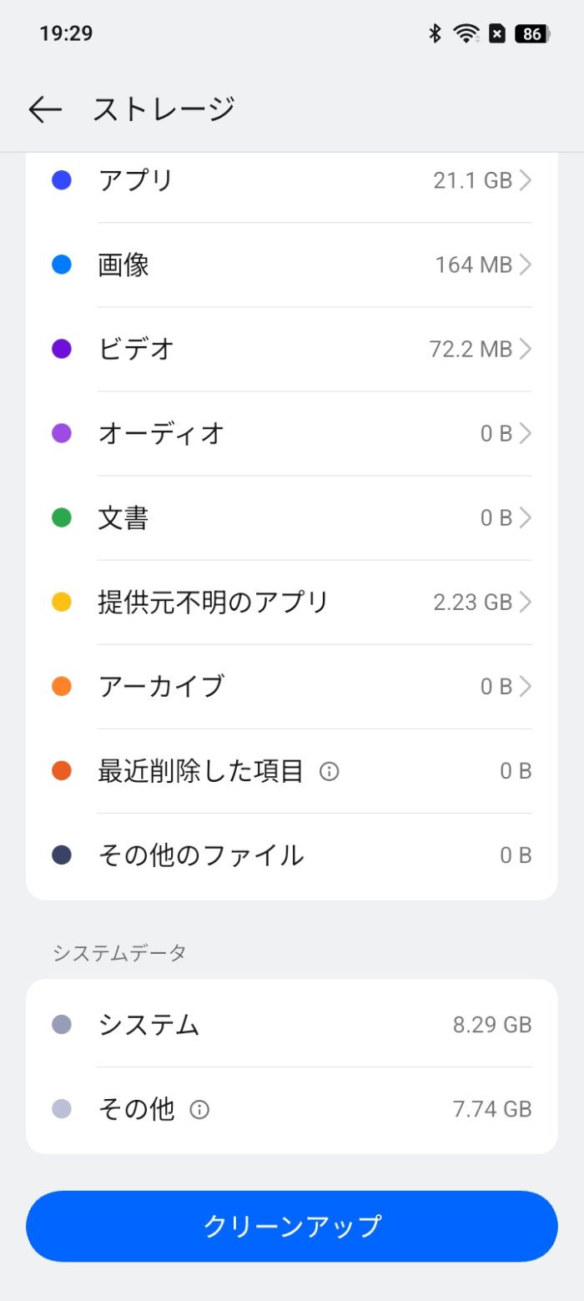Tap the battery indicator showing 86
This screenshot has height=1301, width=584.
pyautogui.click(x=529, y=33)
